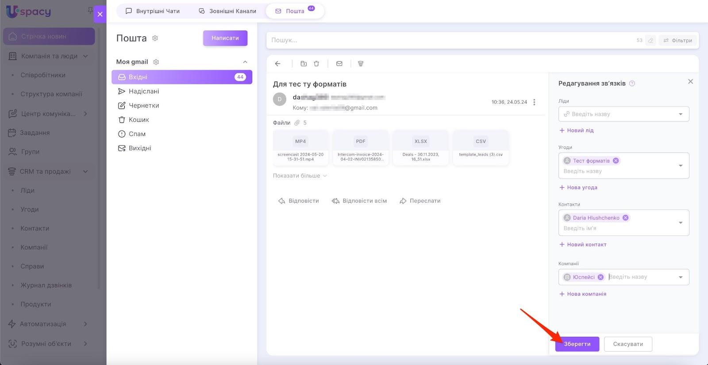708x365 pixels.
Task: Open email three-dot options menu
Action: 534,102
